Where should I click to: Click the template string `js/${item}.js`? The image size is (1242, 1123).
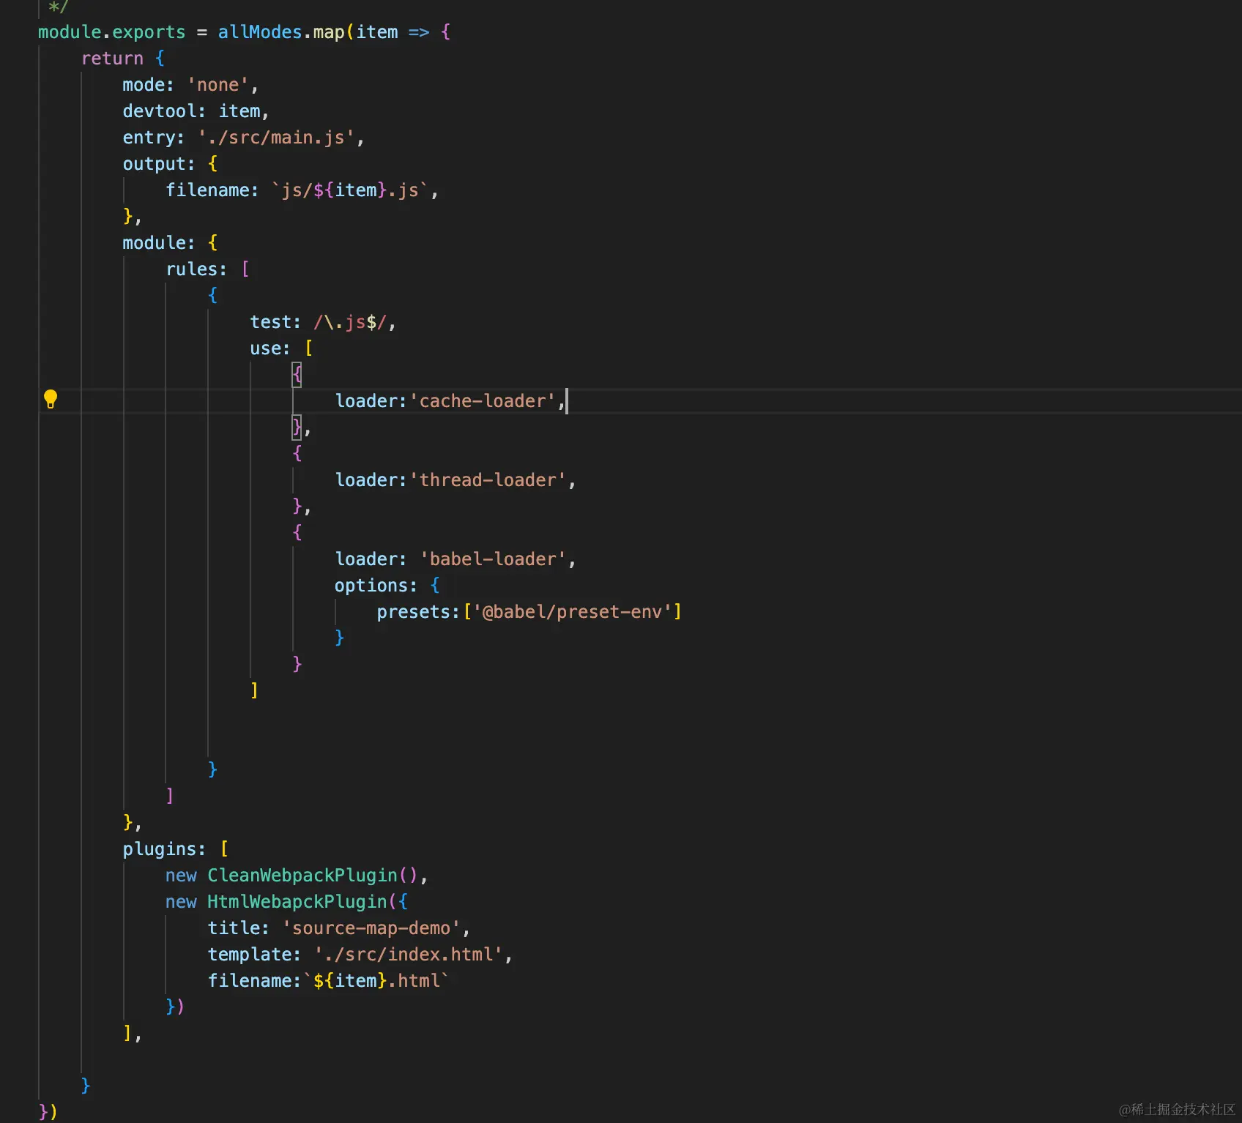(x=350, y=190)
